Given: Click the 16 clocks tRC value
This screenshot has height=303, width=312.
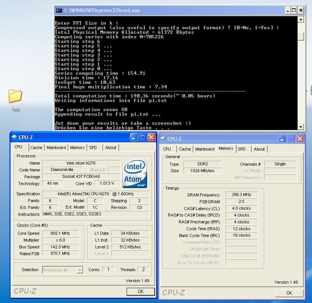Looking at the screenshot, I should click(x=241, y=235).
